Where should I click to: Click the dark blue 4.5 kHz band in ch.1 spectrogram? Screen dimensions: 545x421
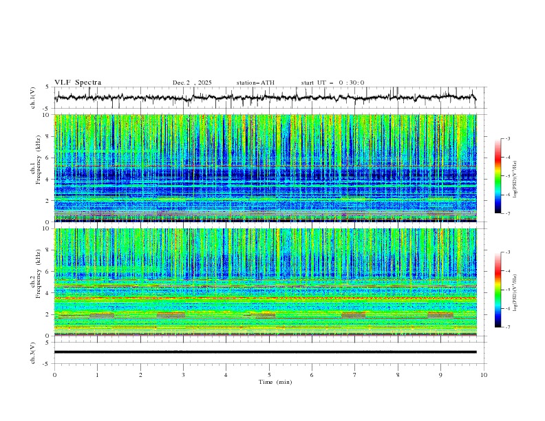[x=265, y=173]
